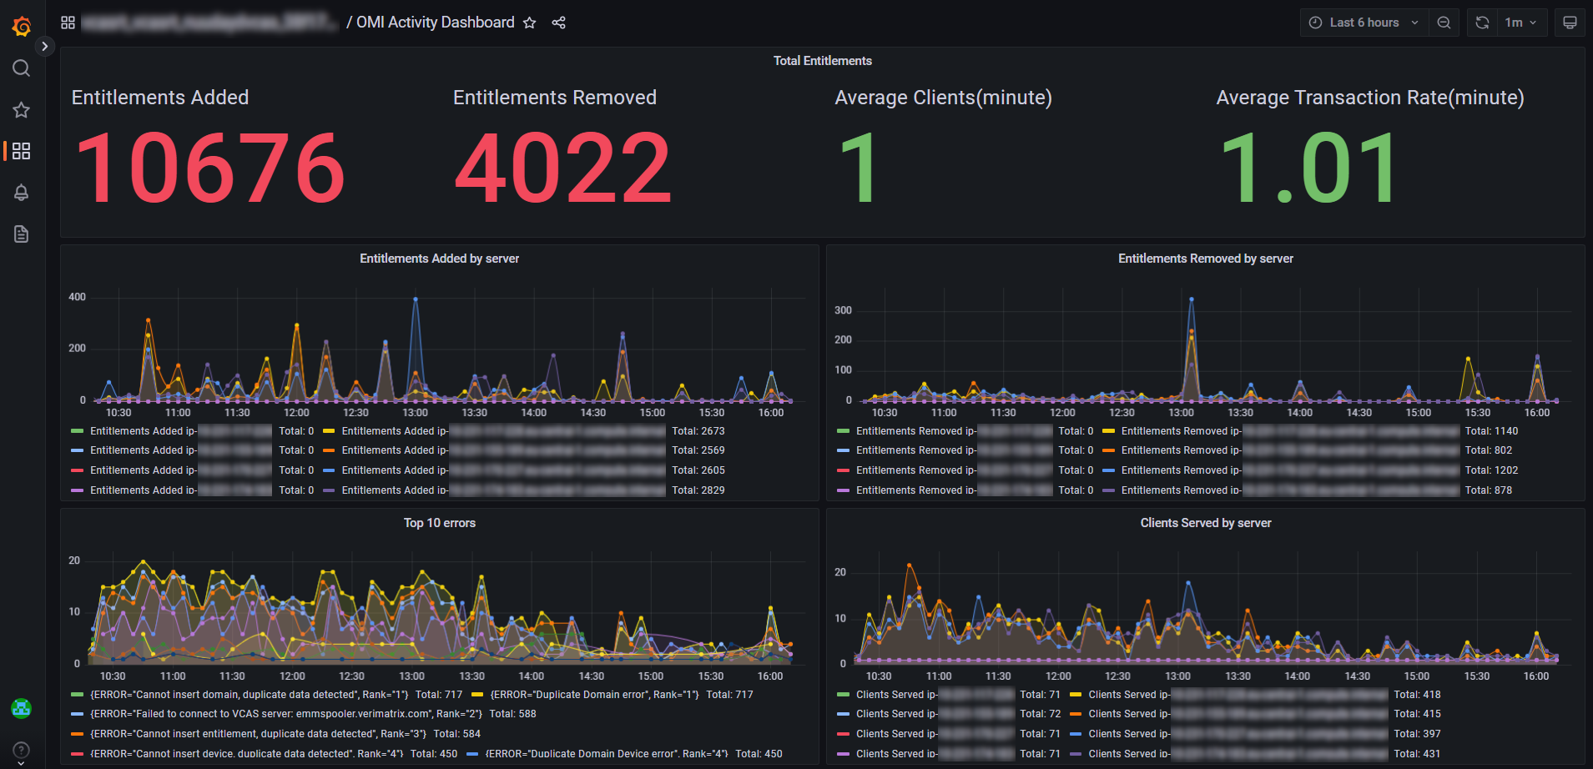Screen dimensions: 1593x769
Task: Open the Starred dashboards icon
Action: pos(22,110)
